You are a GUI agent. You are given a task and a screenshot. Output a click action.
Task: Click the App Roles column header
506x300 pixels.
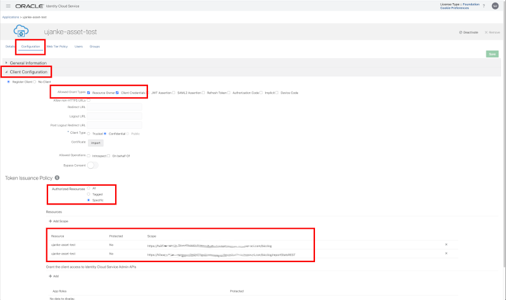coord(59,291)
